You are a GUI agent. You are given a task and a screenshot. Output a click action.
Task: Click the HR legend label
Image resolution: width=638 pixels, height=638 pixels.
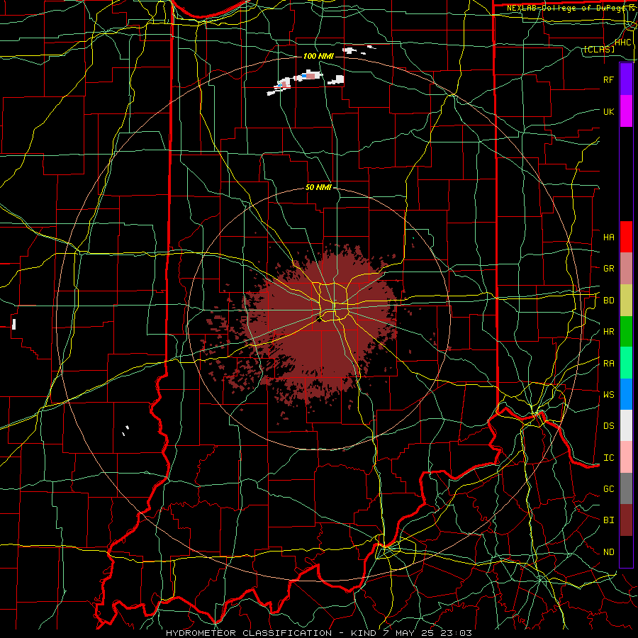(x=608, y=332)
